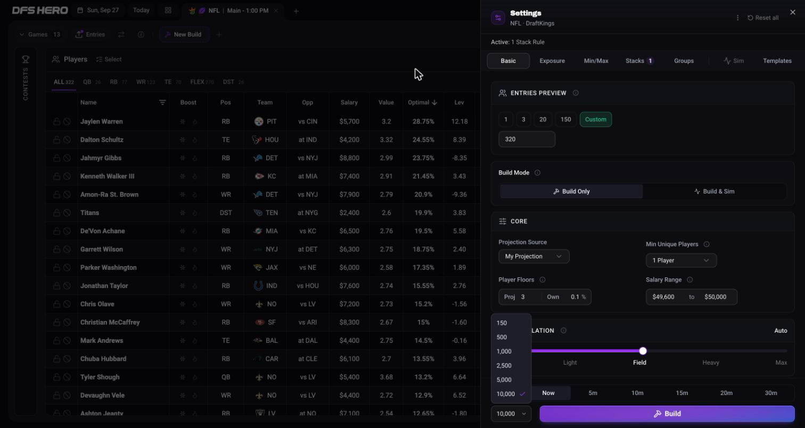Screen dimensions: 805x428
Task: Open the Exposure settings tab
Action: (x=552, y=61)
